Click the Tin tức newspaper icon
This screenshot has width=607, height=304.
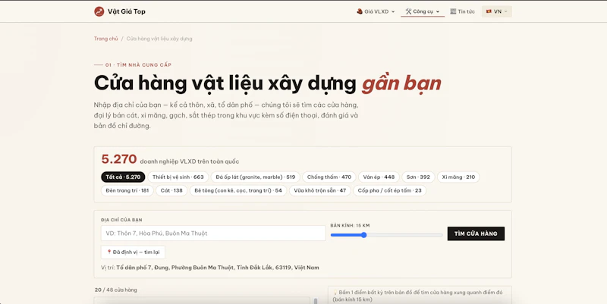453,11
